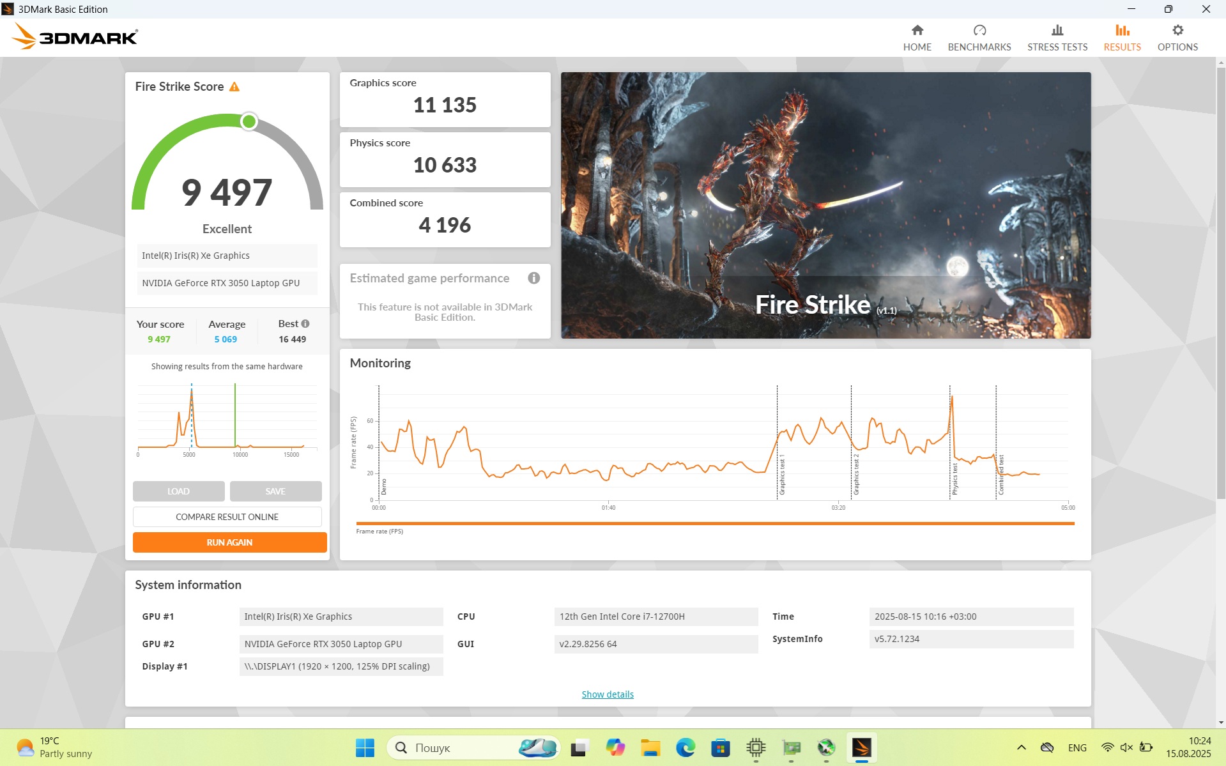Image resolution: width=1226 pixels, height=766 pixels.
Task: Go to Benchmarks section
Action: pos(979,38)
